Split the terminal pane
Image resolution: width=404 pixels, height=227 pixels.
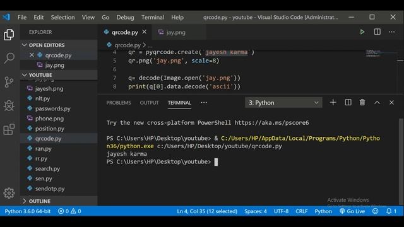pos(348,102)
